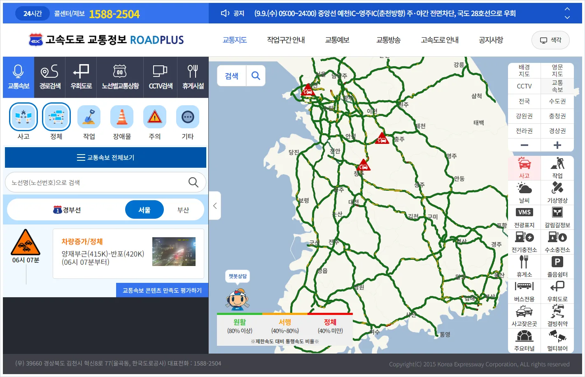Open the 교통방송 menu
The height and width of the screenshot is (377, 585).
click(x=388, y=40)
